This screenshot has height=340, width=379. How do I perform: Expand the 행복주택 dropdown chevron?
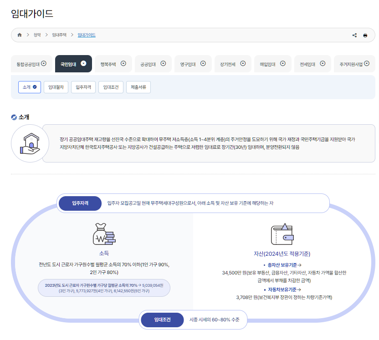click(123, 63)
